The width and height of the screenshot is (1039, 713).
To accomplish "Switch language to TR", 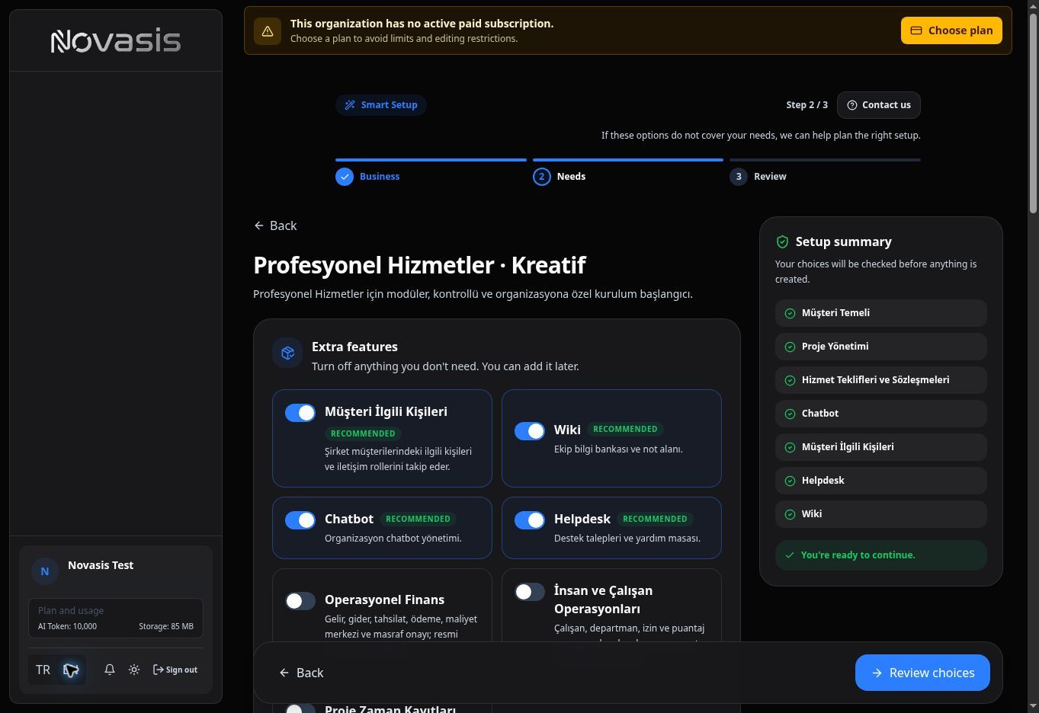I will (43, 670).
